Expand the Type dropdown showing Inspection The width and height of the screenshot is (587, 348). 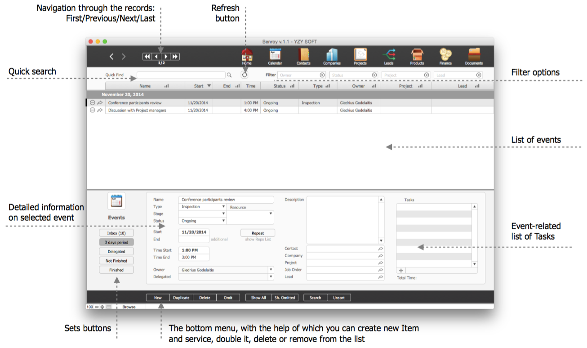223,207
